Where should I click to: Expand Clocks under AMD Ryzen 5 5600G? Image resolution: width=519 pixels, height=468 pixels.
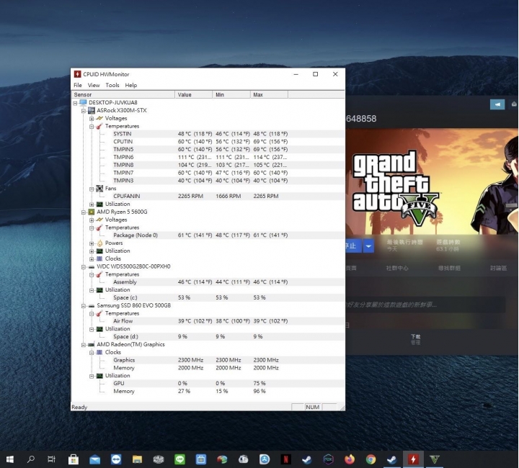[92, 258]
